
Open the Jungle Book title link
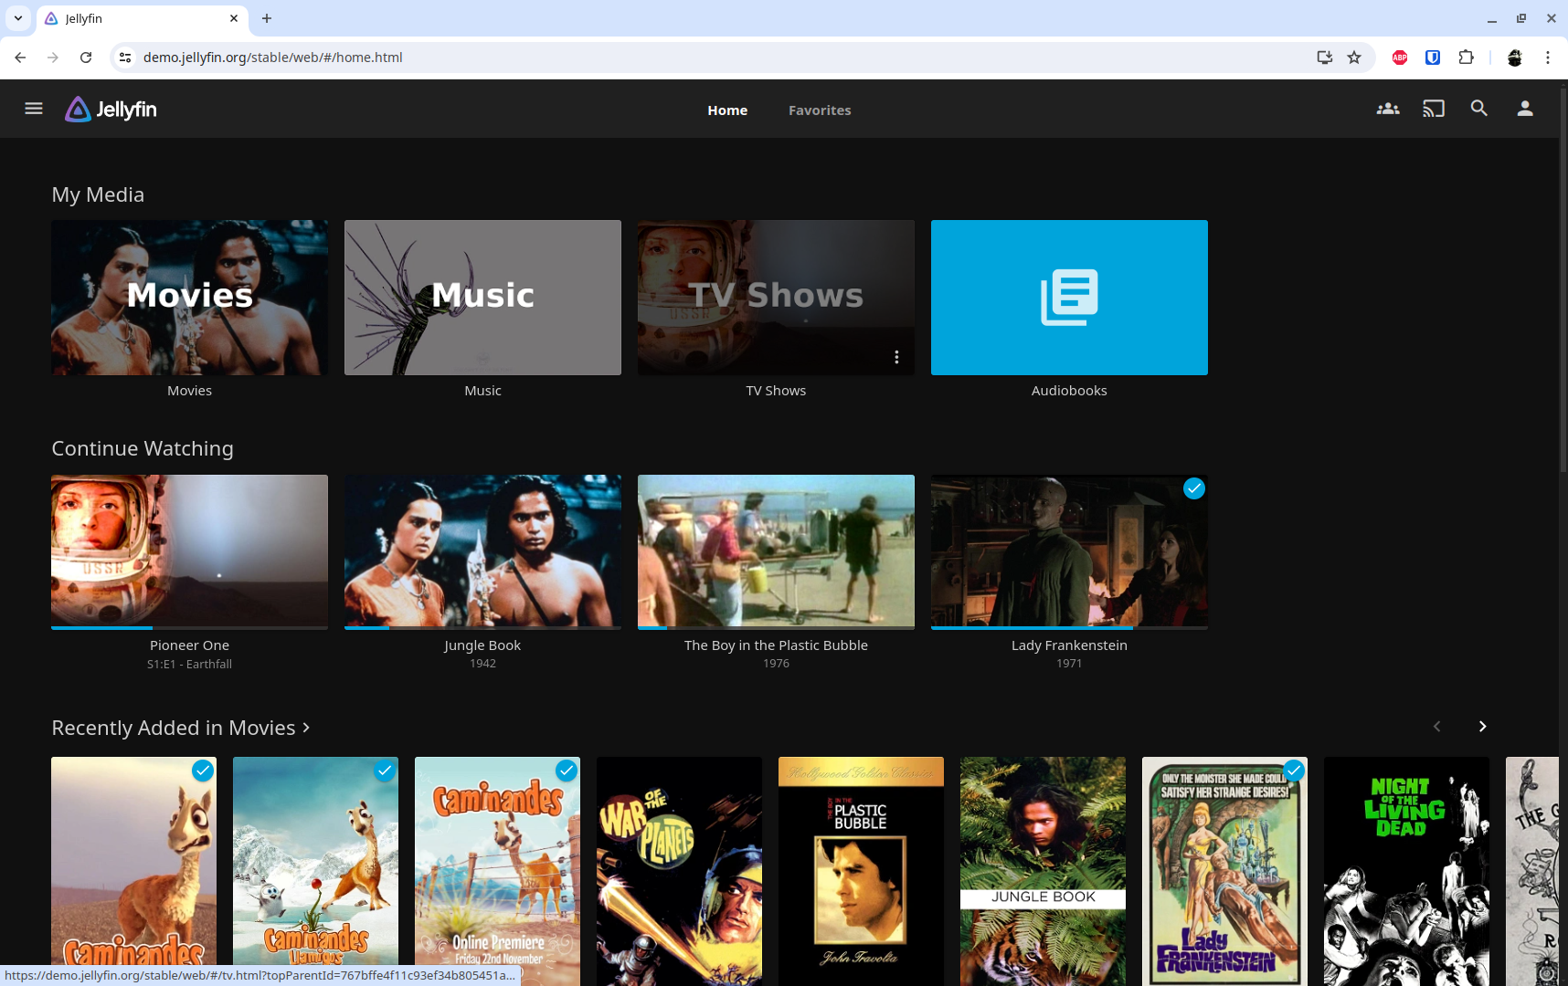coord(482,645)
